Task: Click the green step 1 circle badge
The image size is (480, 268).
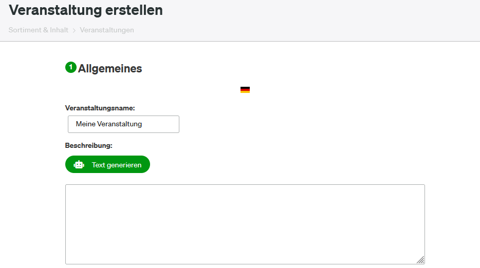Action: [71, 67]
